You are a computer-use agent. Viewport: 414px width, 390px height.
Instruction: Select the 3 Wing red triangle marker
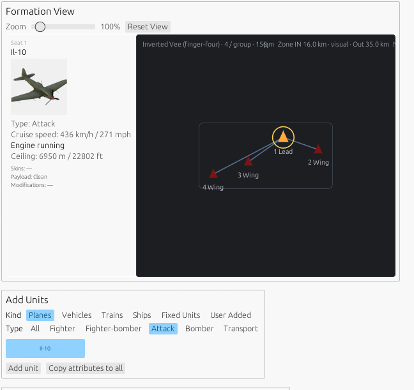pos(248,161)
